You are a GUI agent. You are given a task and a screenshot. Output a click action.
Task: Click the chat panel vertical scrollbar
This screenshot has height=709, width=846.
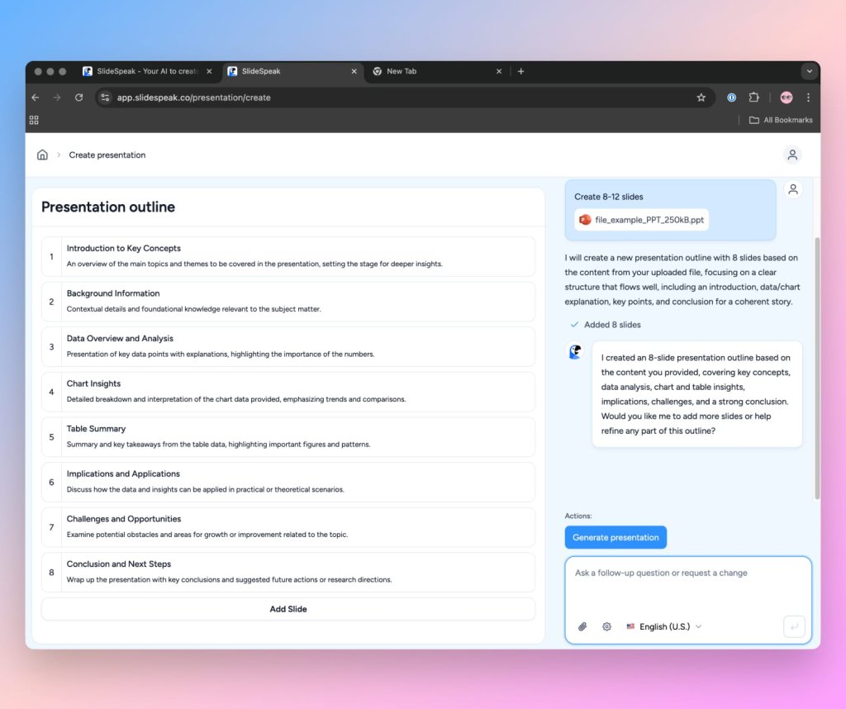pos(817,368)
